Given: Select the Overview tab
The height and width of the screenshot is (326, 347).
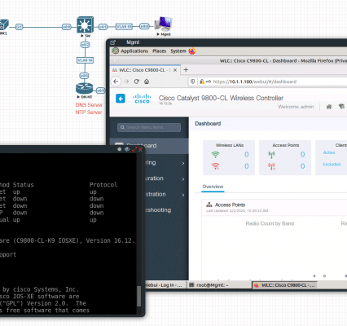Looking at the screenshot, I should point(213,187).
